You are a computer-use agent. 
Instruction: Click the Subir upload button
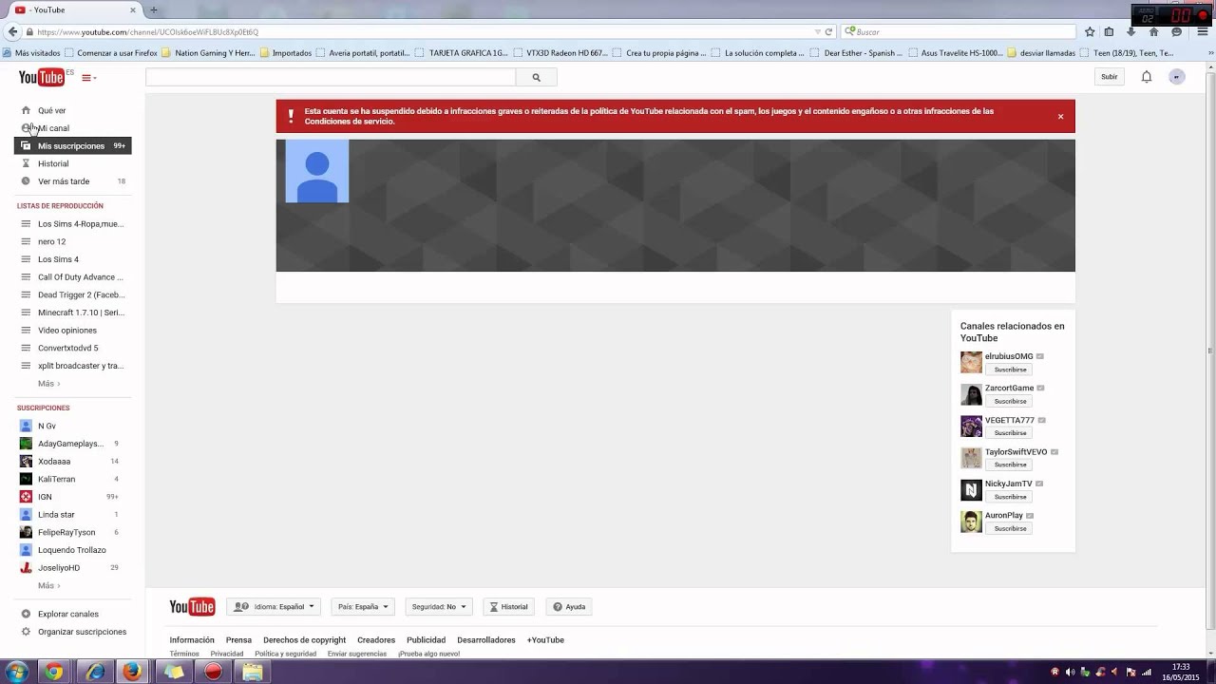pyautogui.click(x=1110, y=77)
